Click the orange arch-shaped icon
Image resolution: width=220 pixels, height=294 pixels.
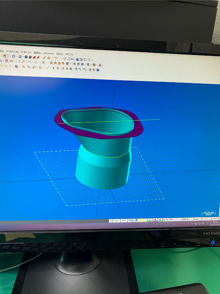pyautogui.click(x=60, y=64)
